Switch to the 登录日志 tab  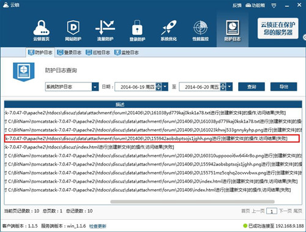click(x=69, y=53)
